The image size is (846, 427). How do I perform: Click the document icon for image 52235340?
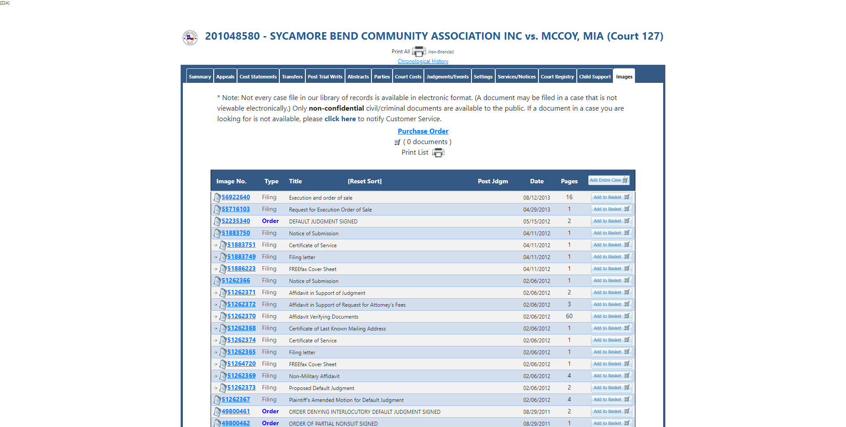point(217,221)
